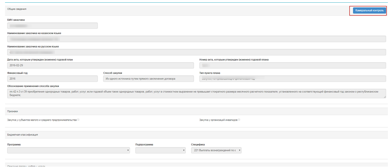Select the Финансовый год field showing 2016

point(52,79)
